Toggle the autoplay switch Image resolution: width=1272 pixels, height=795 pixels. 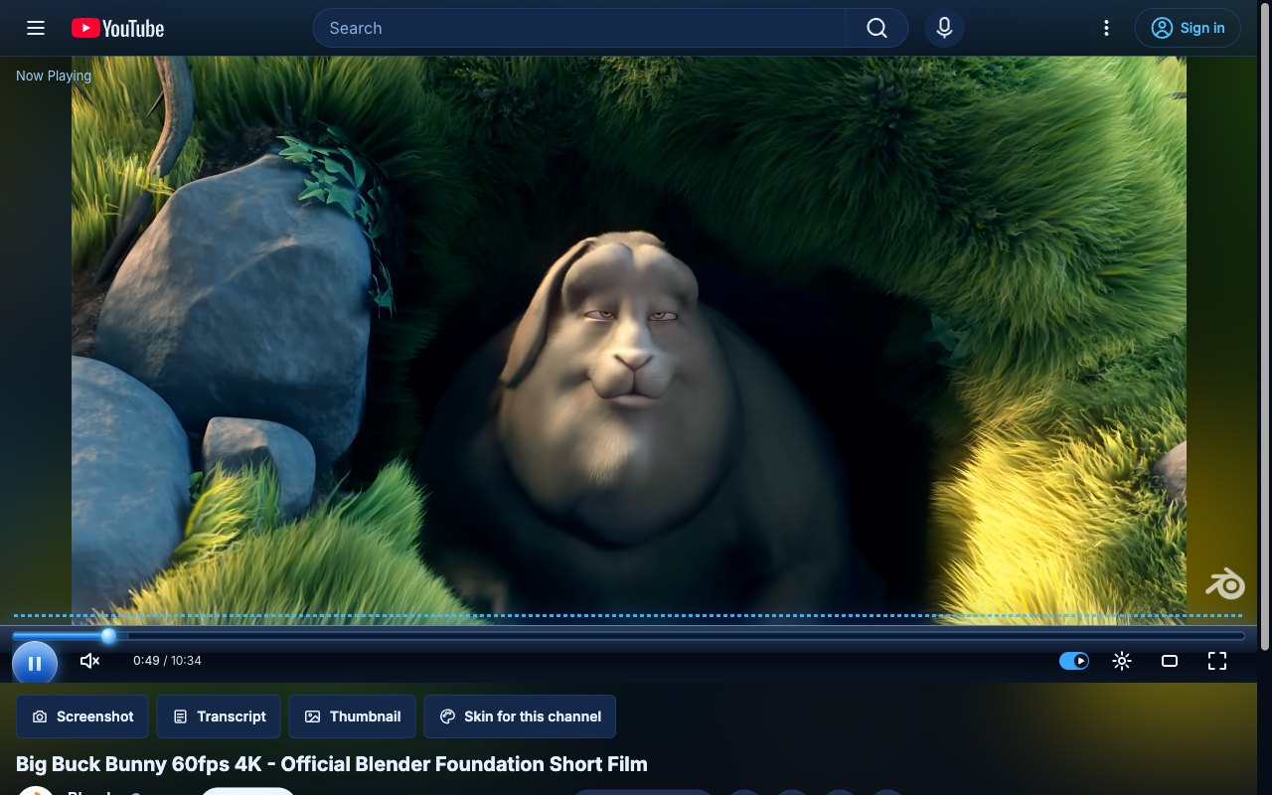click(1074, 661)
